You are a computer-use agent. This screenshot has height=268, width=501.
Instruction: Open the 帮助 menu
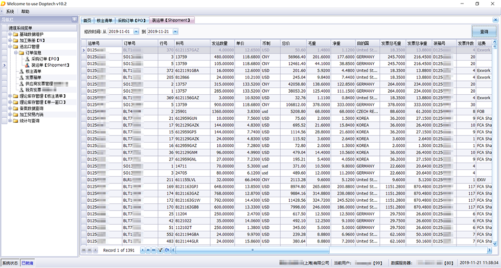tap(26, 11)
